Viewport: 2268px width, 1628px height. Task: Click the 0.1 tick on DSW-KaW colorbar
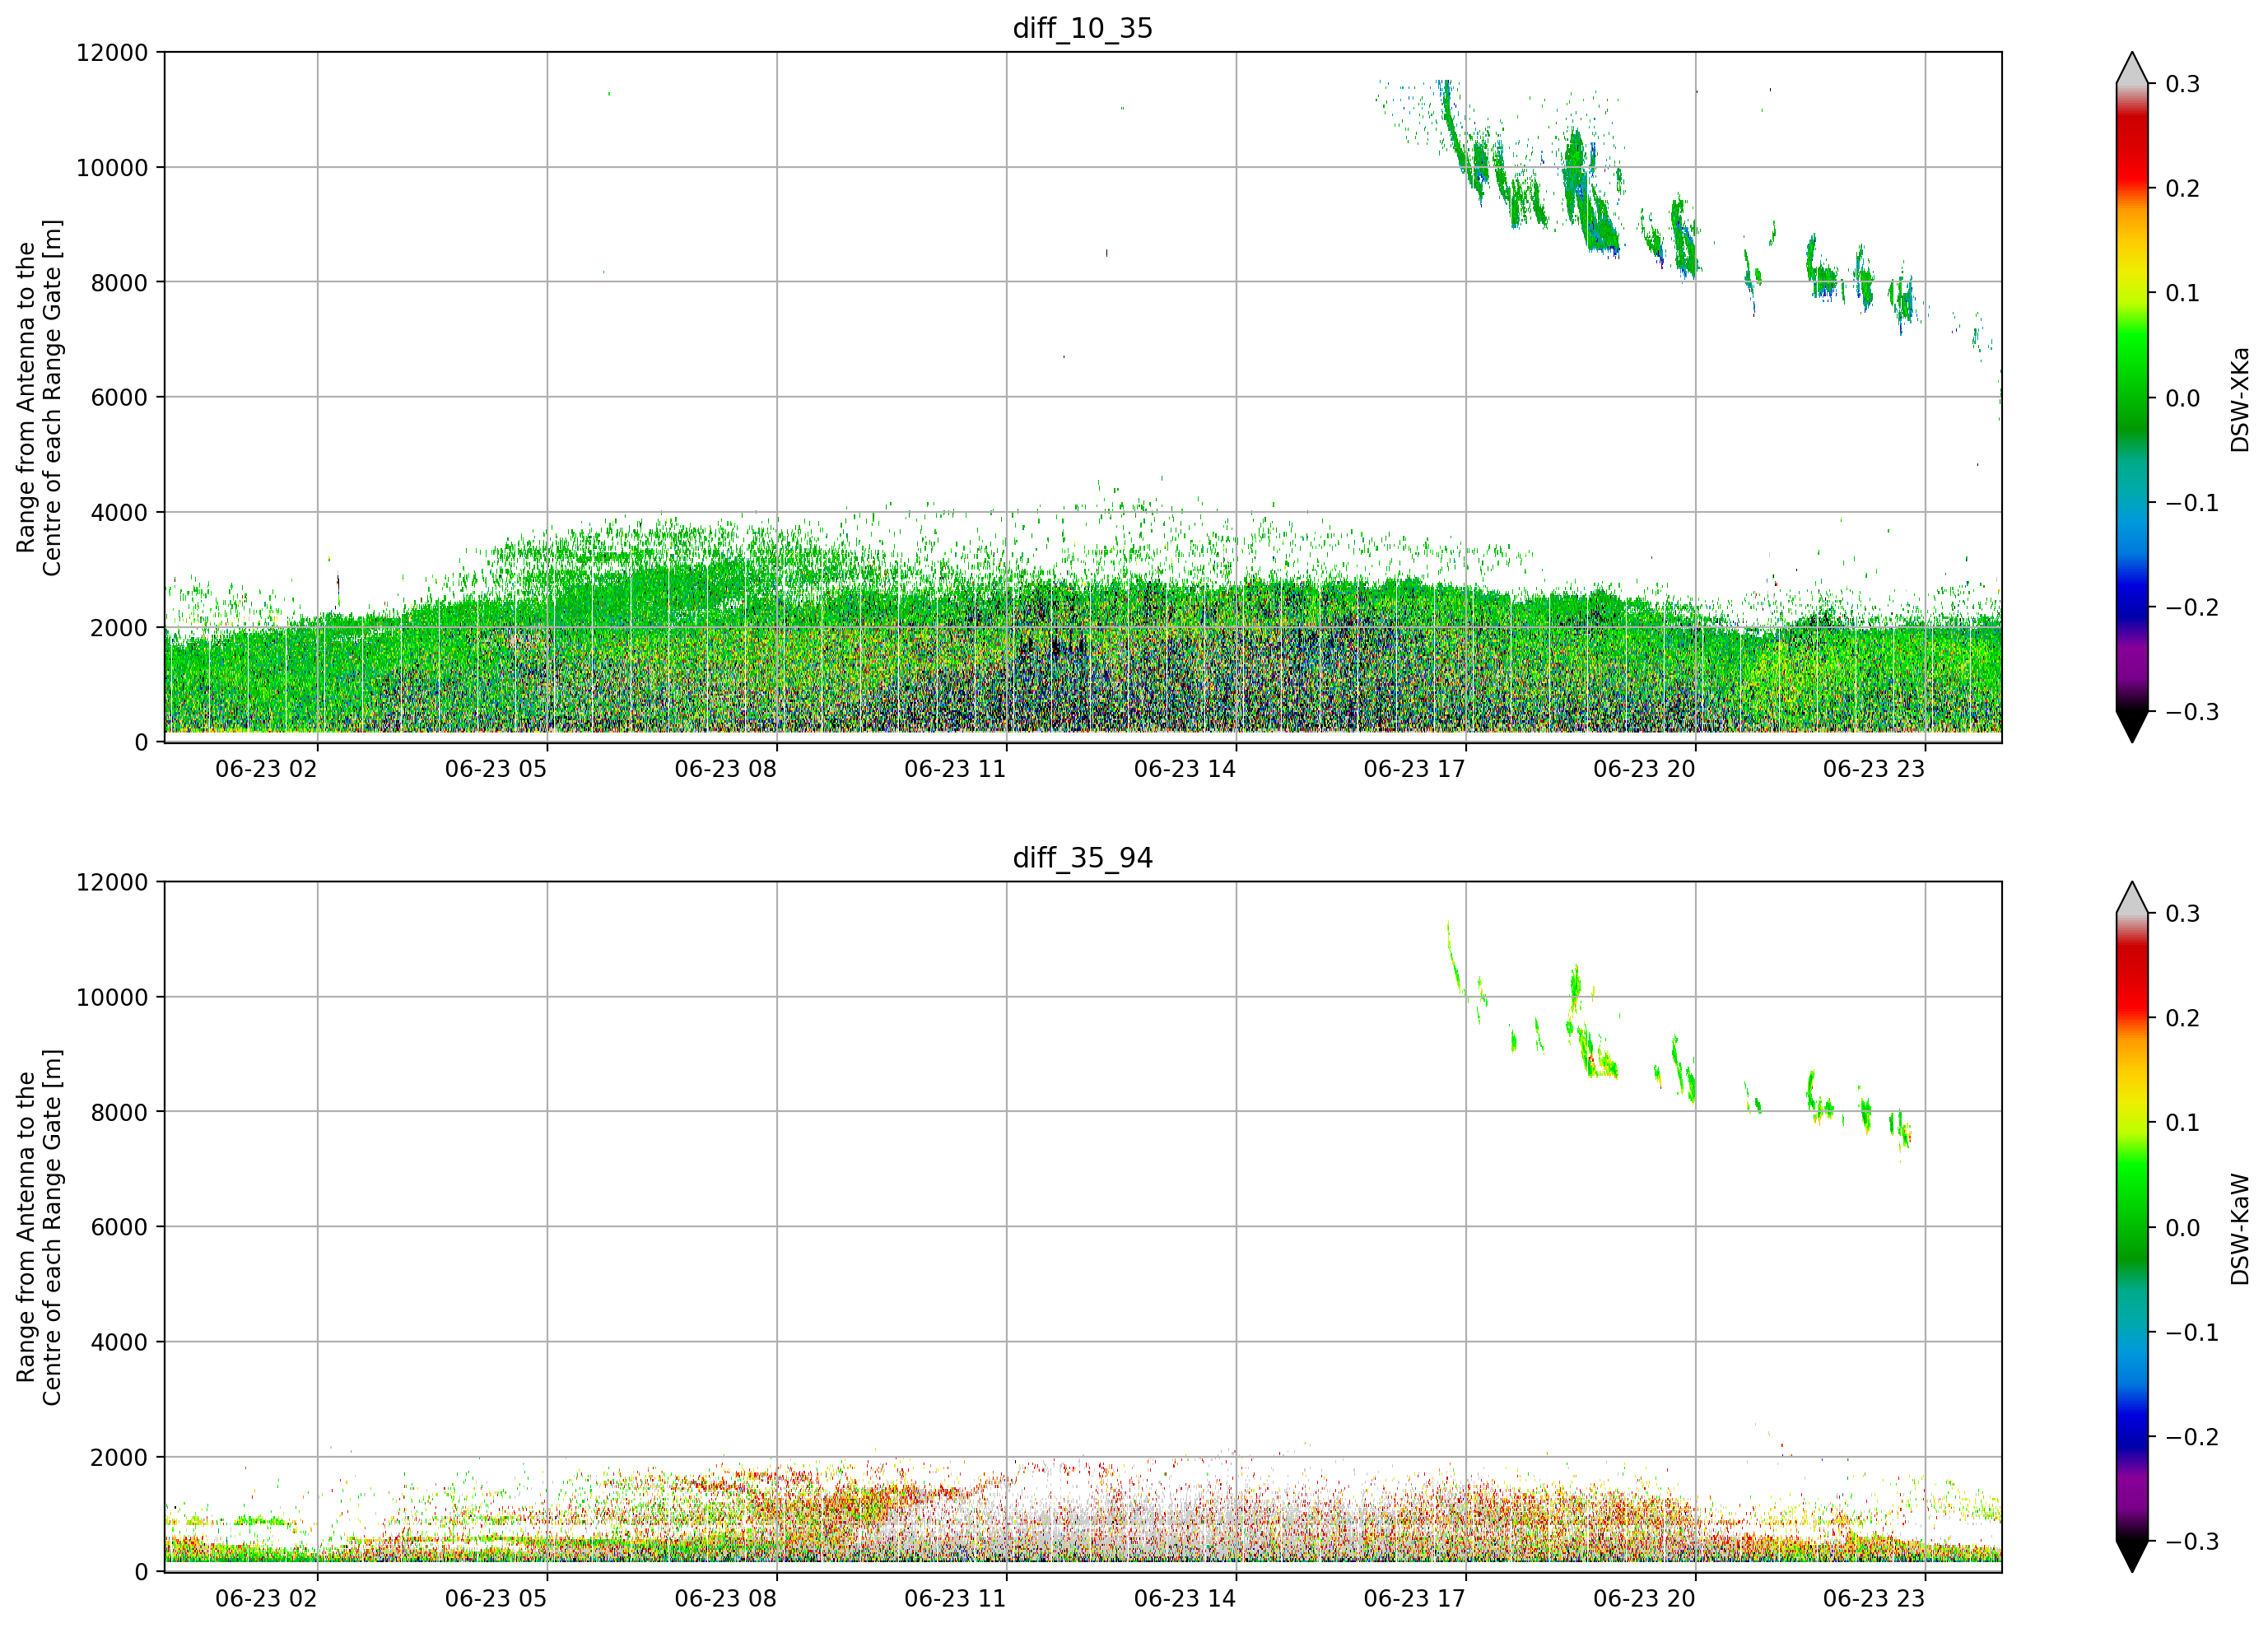click(x=2183, y=1123)
